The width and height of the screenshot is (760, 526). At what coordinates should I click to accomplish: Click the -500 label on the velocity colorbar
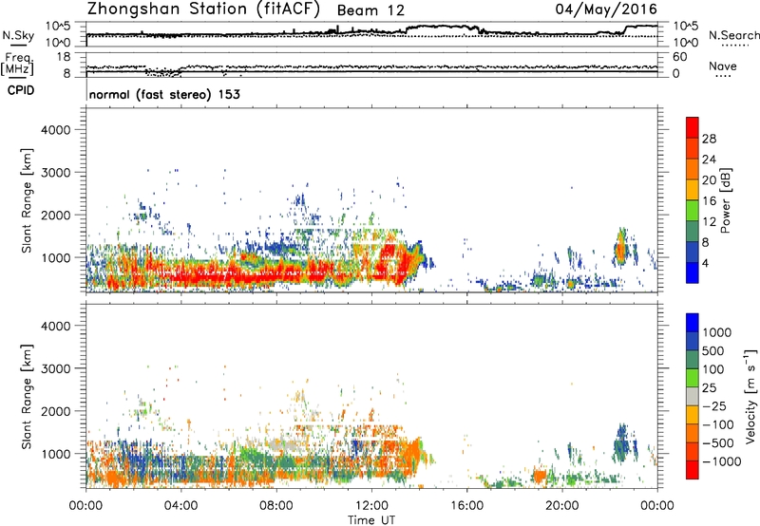718,443
